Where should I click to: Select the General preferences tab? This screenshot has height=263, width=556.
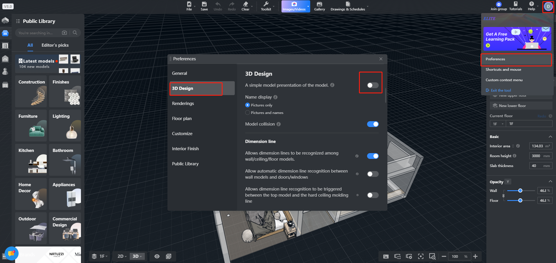(202, 73)
